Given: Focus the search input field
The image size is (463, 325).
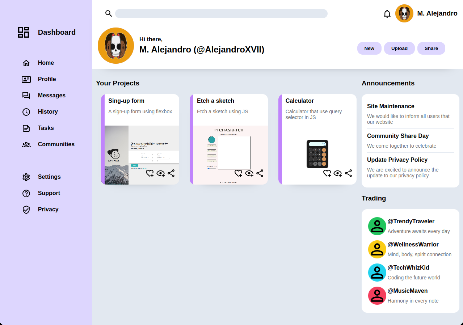Looking at the screenshot, I should tap(221, 14).
